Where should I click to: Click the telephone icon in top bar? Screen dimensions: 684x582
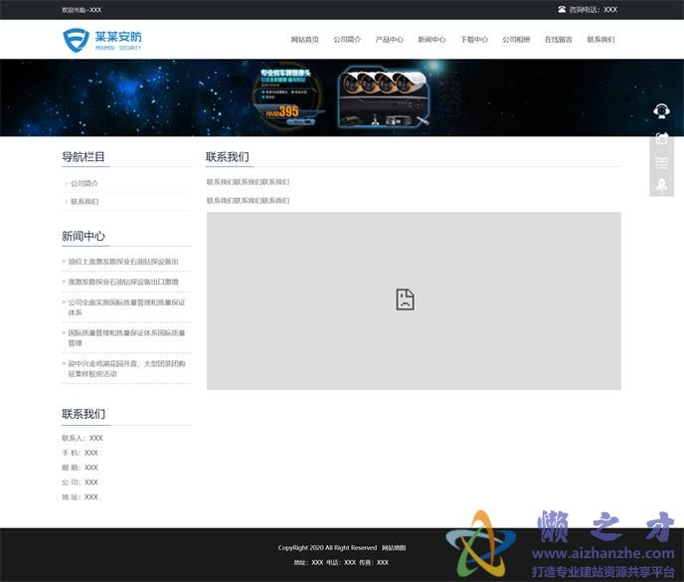[x=562, y=9]
